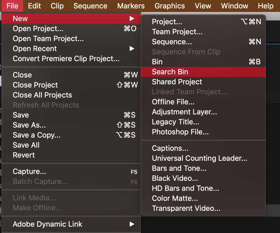Expand the Adobe Dynamic Link submenu

[x=47, y=224]
